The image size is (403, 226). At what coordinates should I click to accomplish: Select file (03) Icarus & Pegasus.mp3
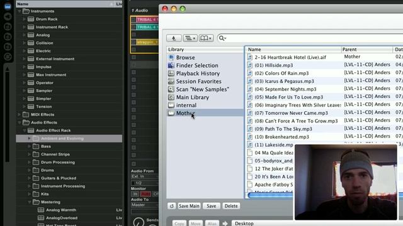(284, 81)
